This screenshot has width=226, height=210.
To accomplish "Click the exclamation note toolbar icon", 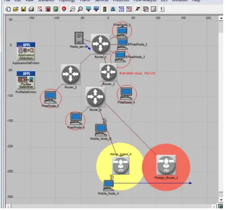I will pos(162,9).
